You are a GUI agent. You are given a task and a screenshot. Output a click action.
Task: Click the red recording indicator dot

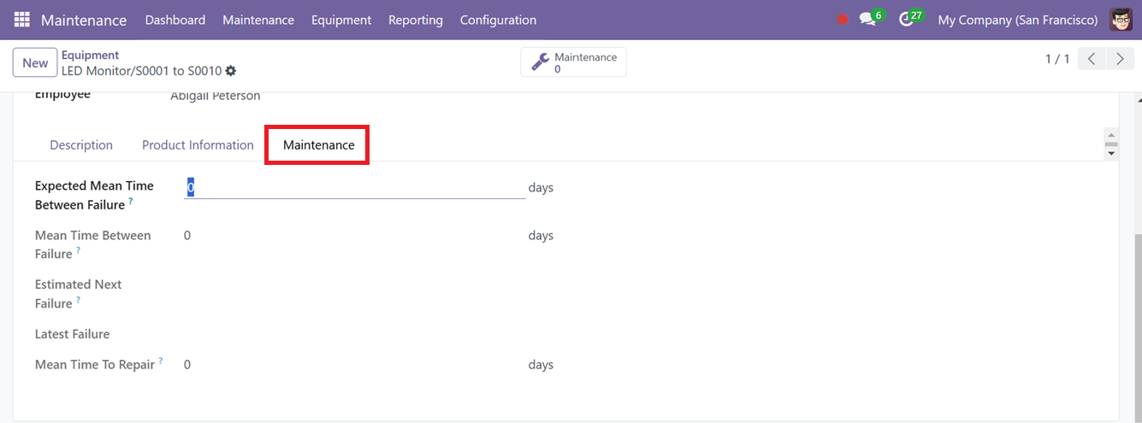[843, 20]
